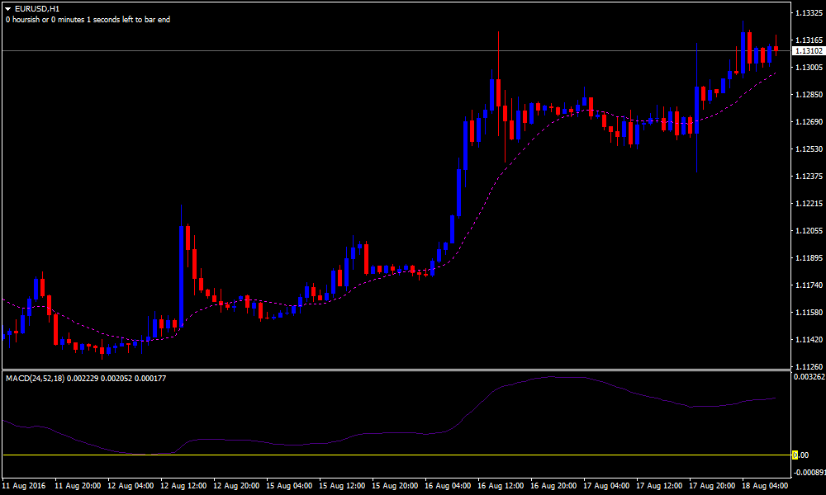
Task: Click the 1.13325 price scale label
Action: (808, 13)
